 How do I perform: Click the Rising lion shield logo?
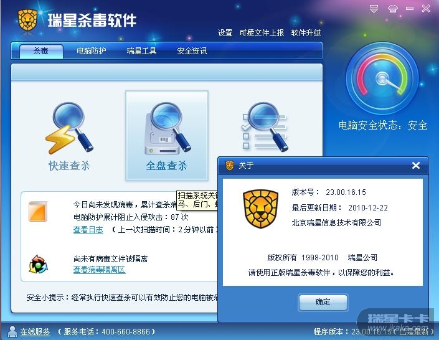27,20
